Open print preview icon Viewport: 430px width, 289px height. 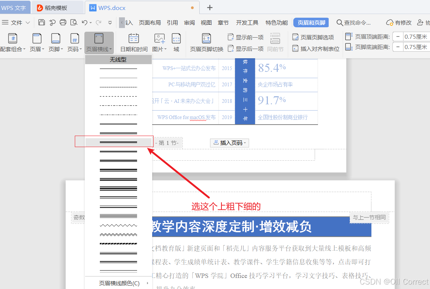(x=74, y=22)
